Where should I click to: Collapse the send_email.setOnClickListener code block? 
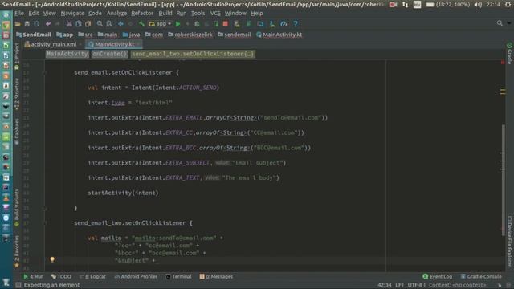pos(45,73)
